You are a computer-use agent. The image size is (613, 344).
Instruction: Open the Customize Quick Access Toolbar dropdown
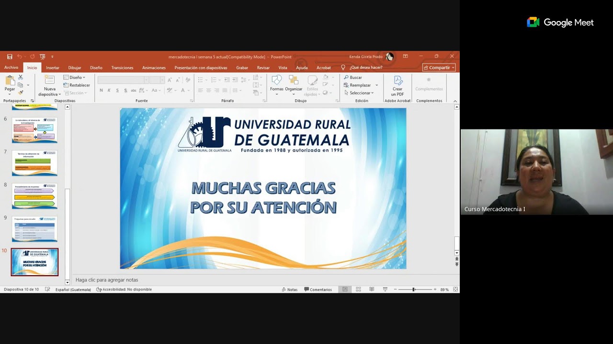tap(52, 57)
